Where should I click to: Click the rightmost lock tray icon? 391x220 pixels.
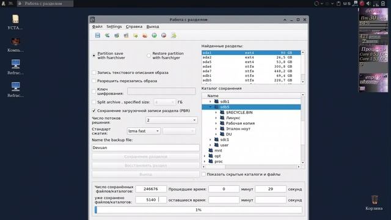click(383, 4)
